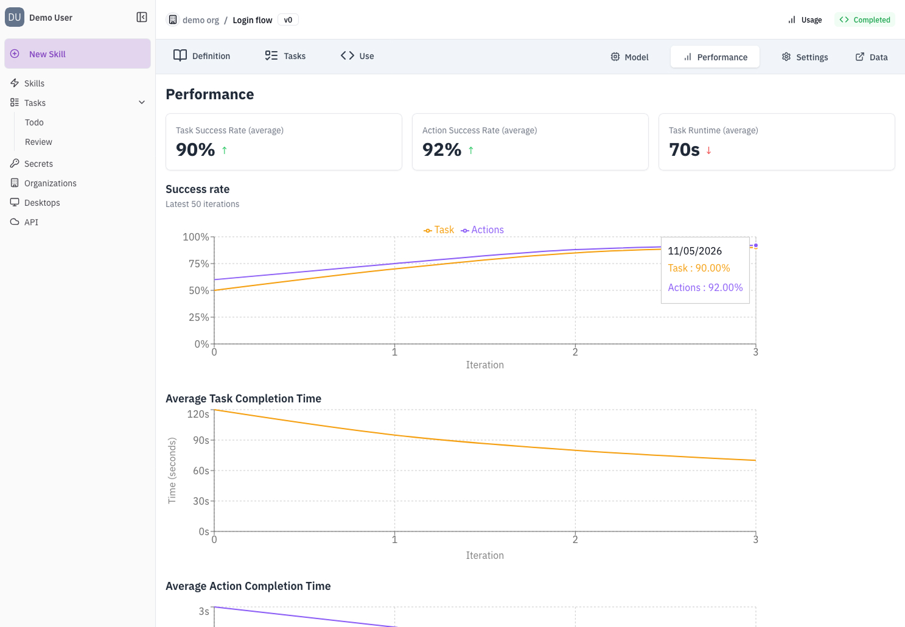The height and width of the screenshot is (627, 905).
Task: Click the API cloud icon
Action: [15, 222]
